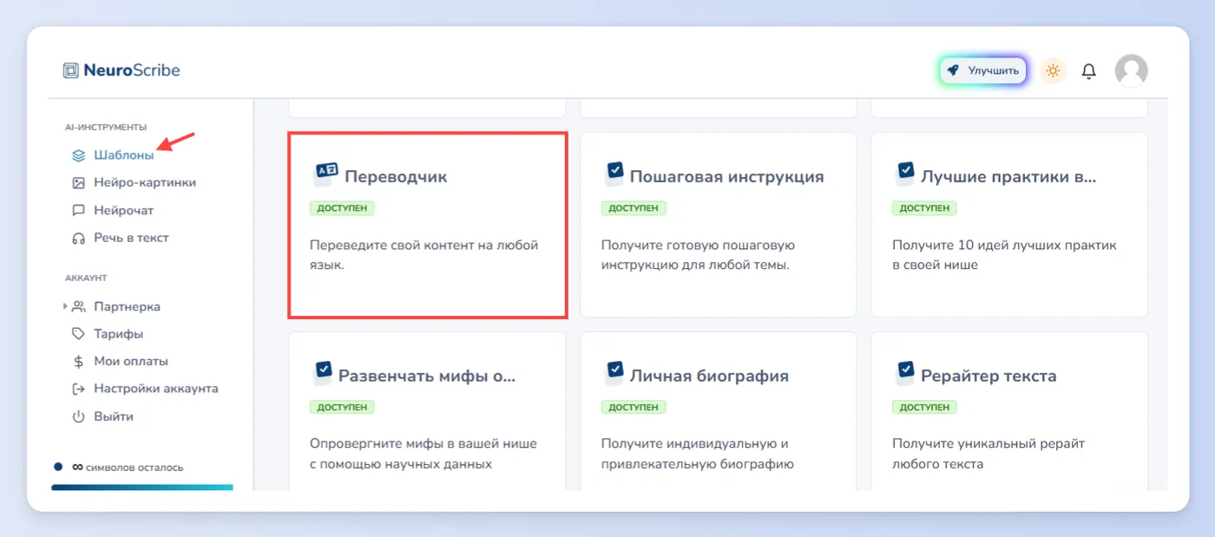
Task: Open Развенчать мифы о... template title
Action: (x=427, y=376)
